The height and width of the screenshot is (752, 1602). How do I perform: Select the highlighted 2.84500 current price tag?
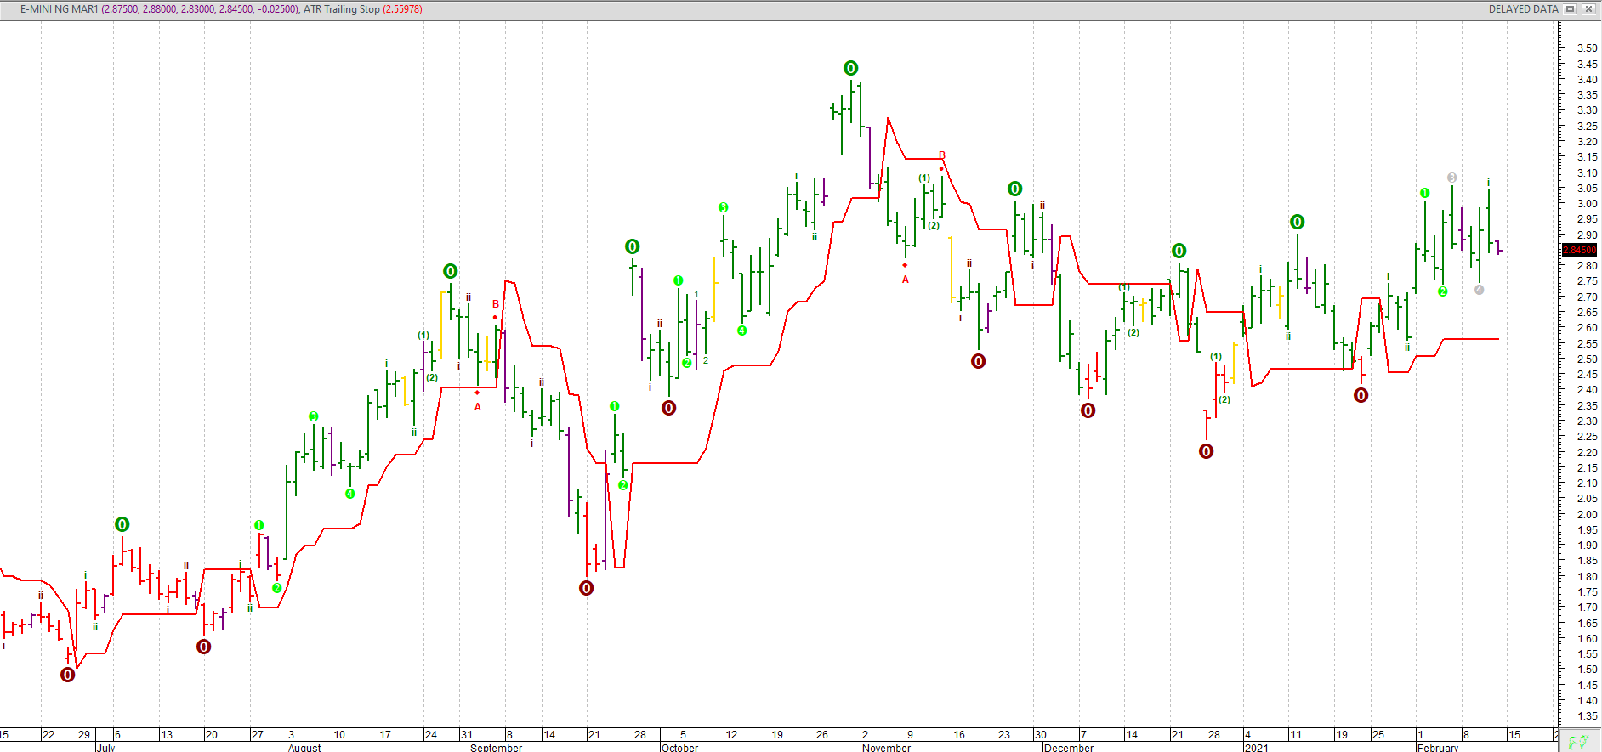coord(1579,250)
